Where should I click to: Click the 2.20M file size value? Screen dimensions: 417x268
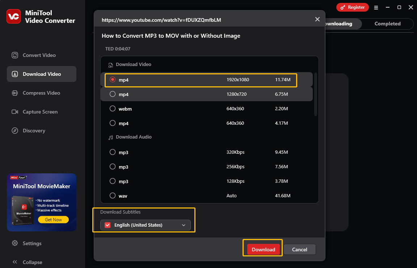point(281,108)
